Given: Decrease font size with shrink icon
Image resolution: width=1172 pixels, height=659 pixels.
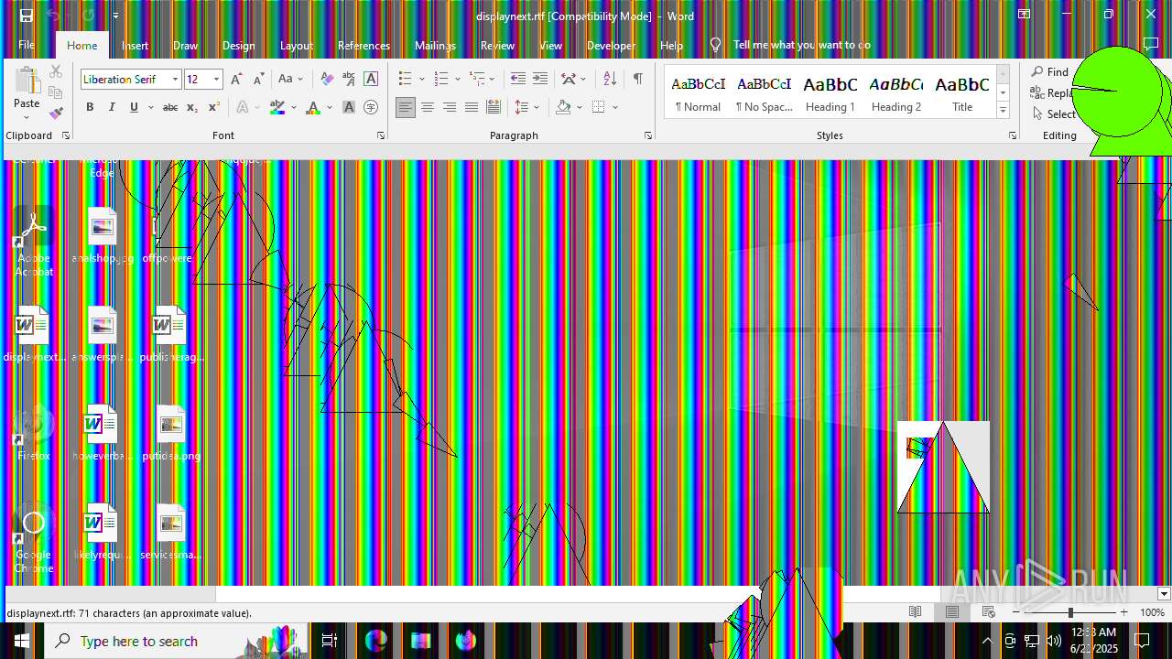Looking at the screenshot, I should coord(258,80).
